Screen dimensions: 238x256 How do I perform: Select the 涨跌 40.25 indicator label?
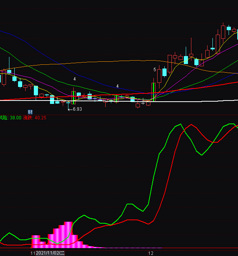35,118
